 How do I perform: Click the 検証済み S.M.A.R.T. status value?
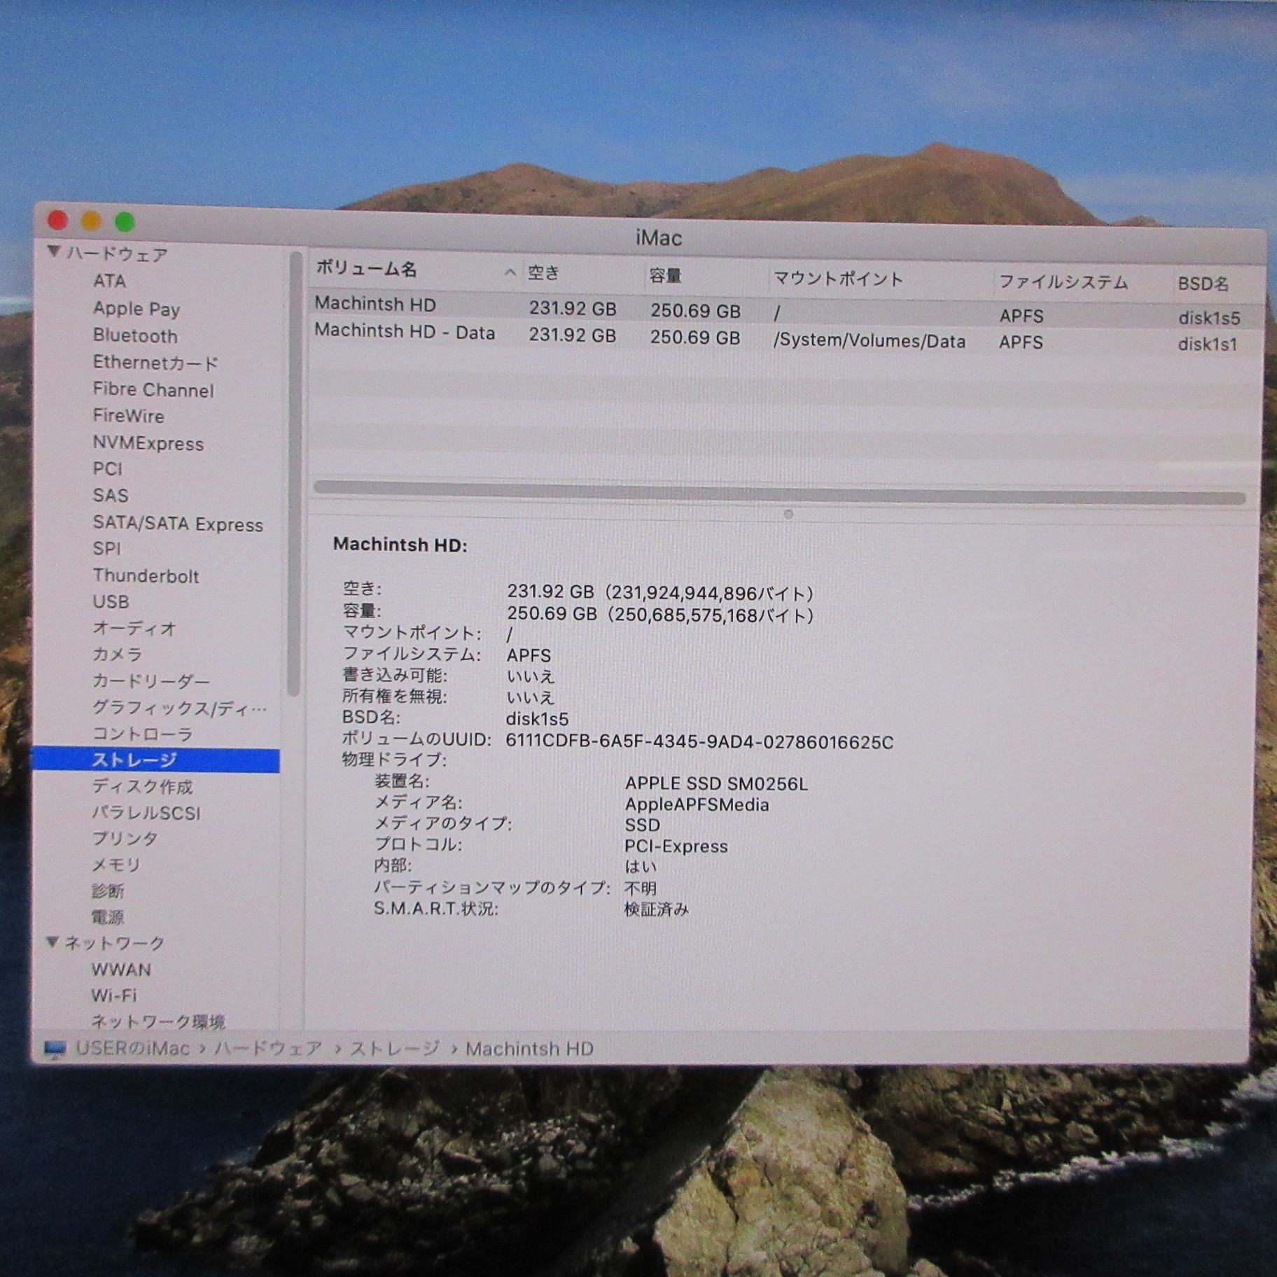657,909
